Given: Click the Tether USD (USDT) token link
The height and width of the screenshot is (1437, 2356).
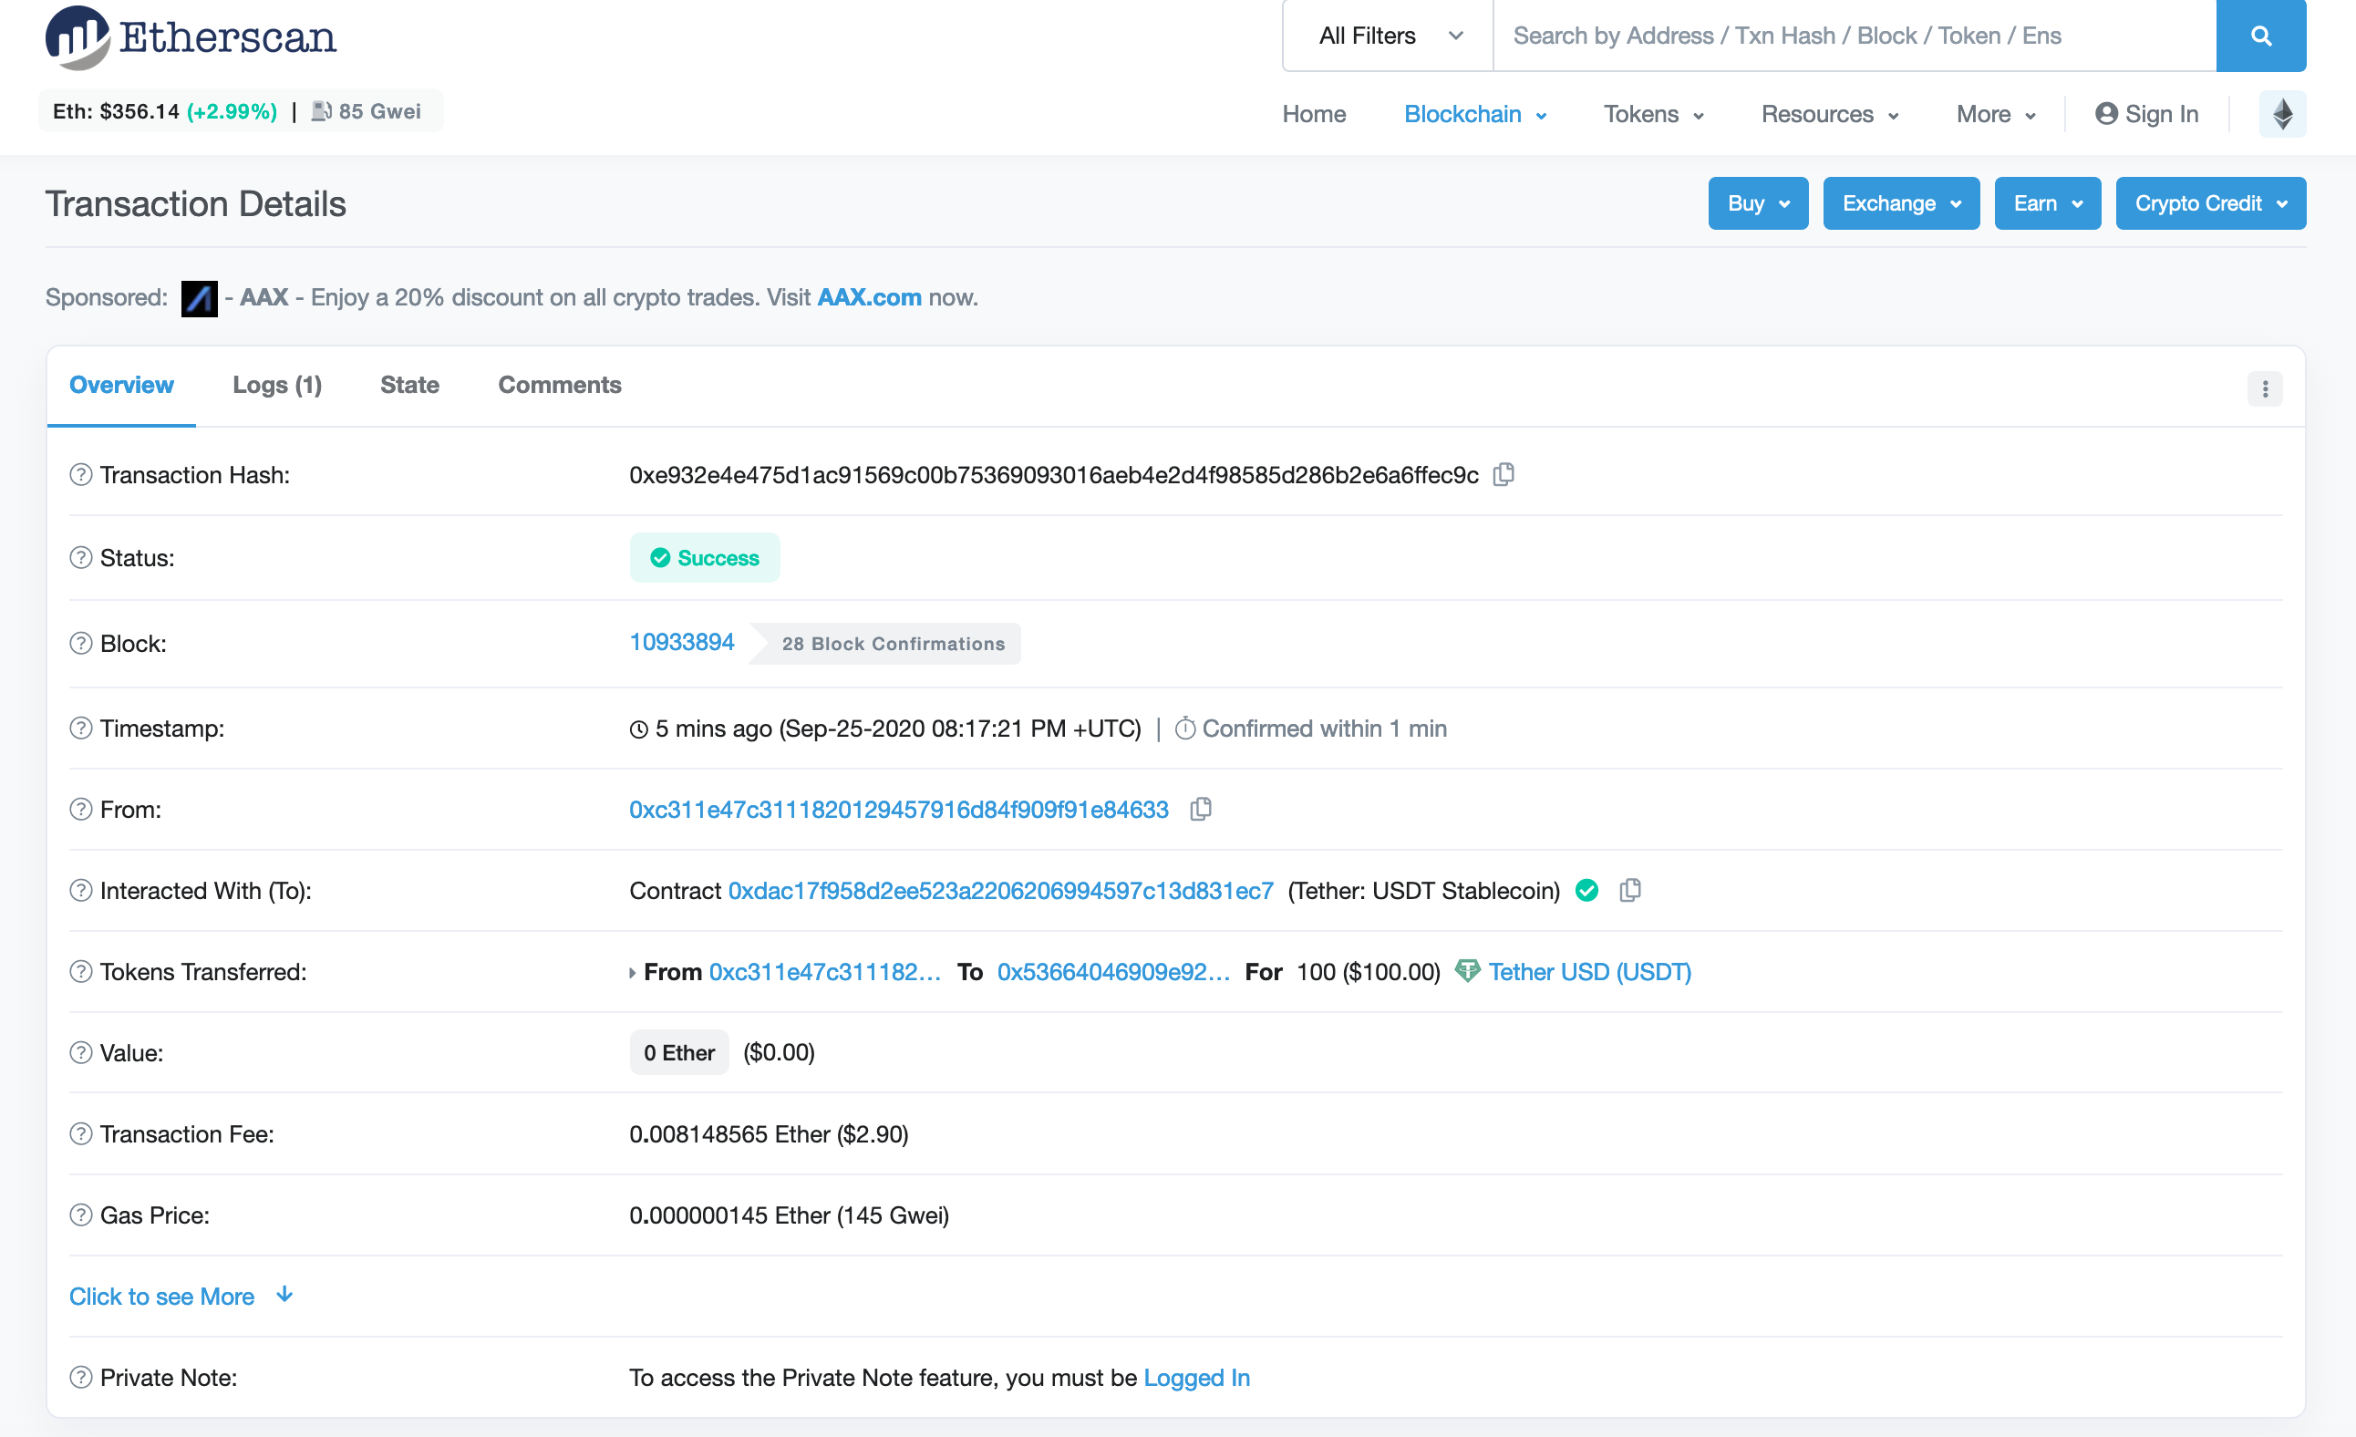Looking at the screenshot, I should click(1589, 971).
